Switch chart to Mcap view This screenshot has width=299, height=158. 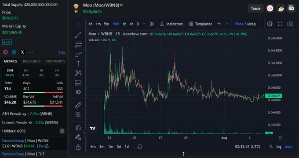[252, 24]
